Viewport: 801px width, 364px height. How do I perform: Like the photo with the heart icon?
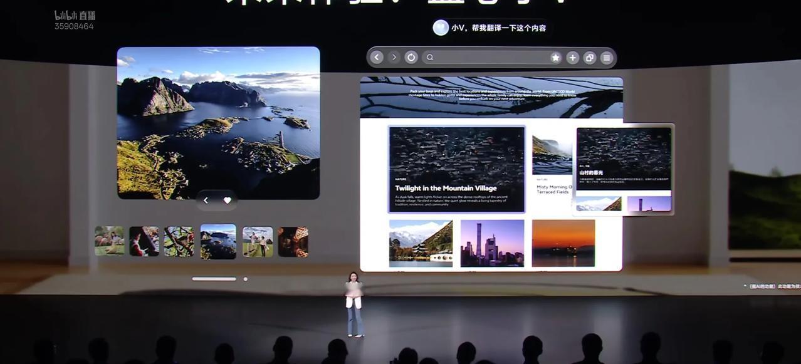(x=228, y=200)
